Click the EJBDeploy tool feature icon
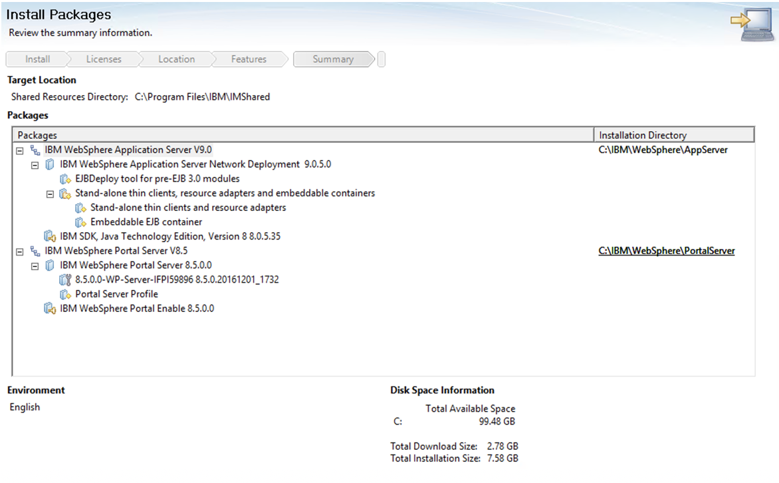 click(65, 179)
